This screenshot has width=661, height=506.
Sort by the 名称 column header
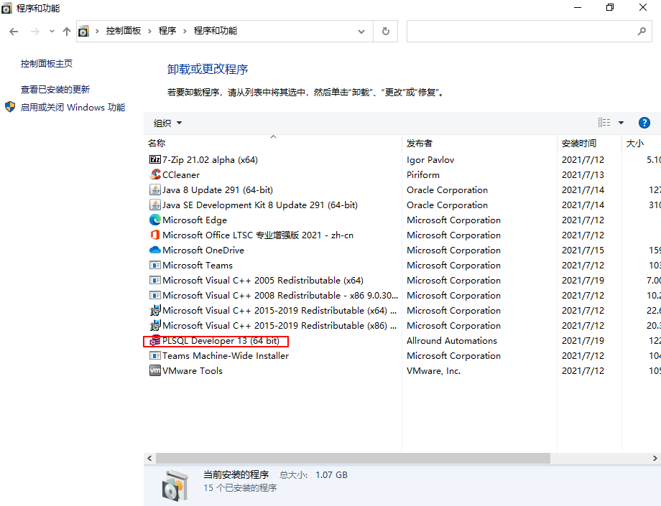click(272, 143)
